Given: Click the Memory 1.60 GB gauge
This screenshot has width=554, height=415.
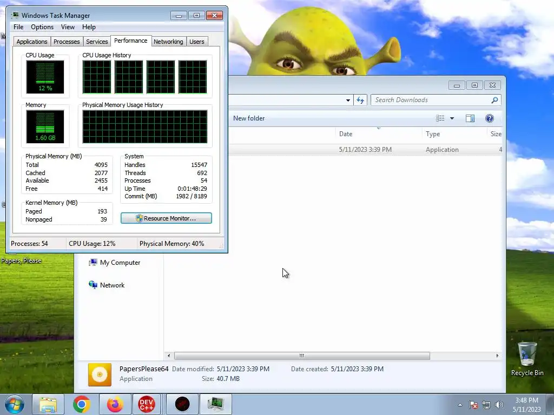Looking at the screenshot, I should click(45, 126).
